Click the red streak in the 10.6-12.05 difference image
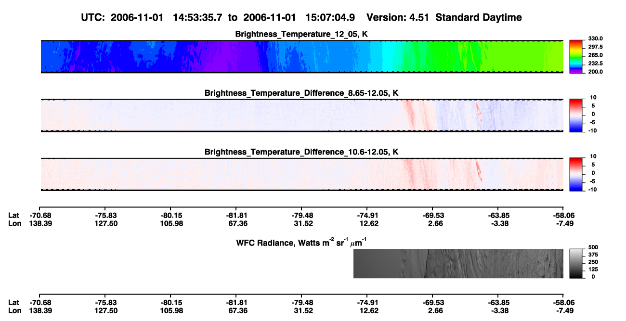This screenshot has width=626, height=321. (x=479, y=170)
